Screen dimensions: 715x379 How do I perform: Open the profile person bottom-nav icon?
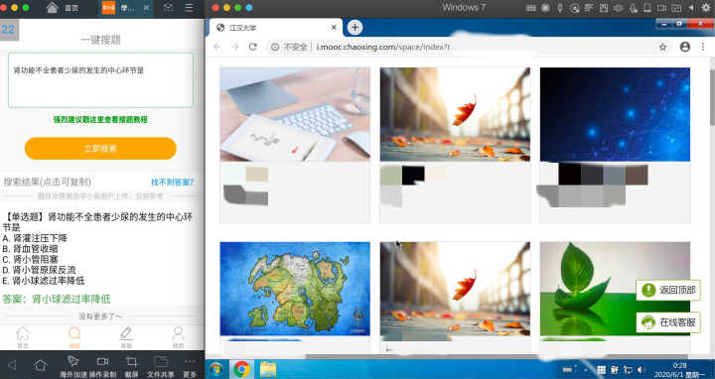pos(179,337)
